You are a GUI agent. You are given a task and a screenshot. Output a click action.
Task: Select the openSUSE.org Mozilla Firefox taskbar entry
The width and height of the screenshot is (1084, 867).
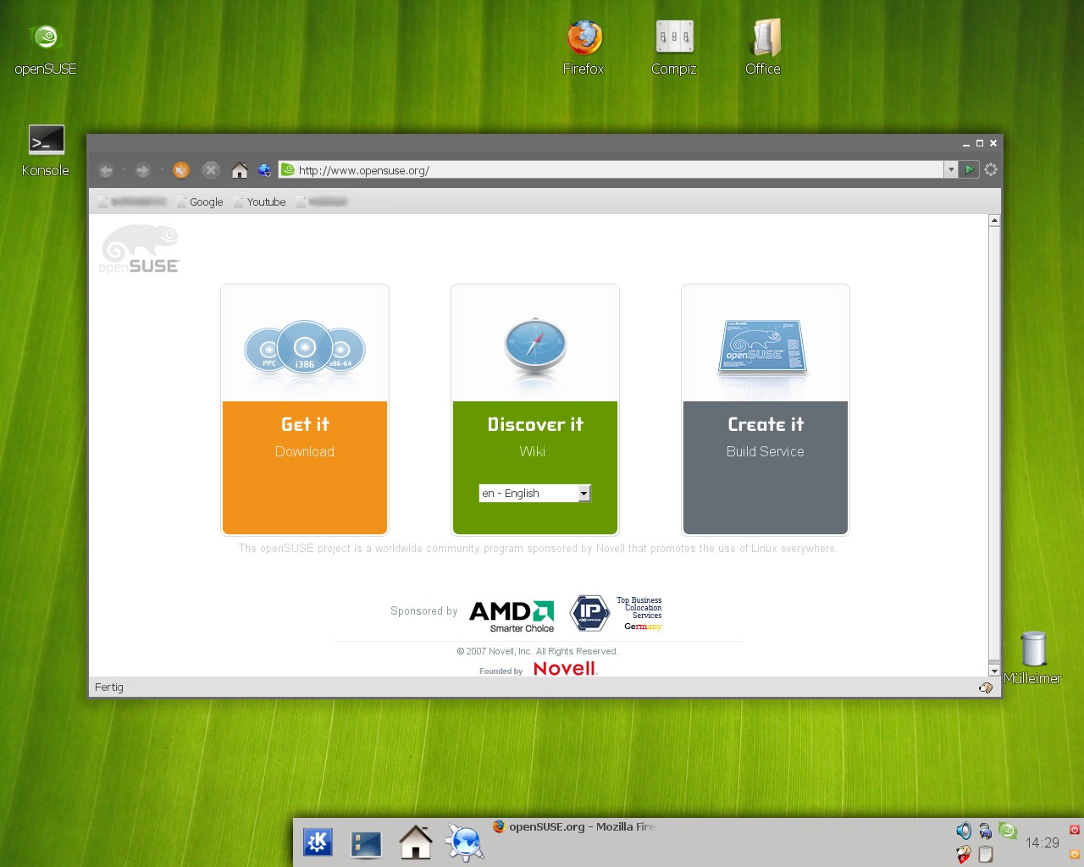[x=575, y=826]
